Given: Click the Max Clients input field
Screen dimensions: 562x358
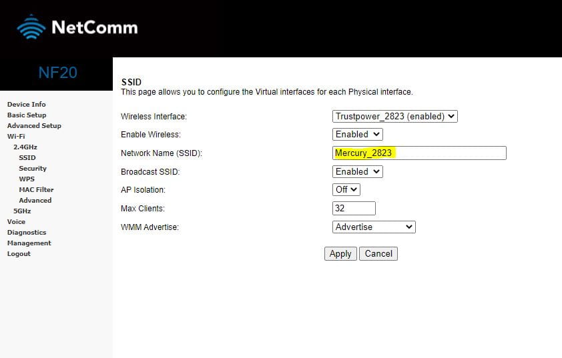Looking at the screenshot, I should click(354, 208).
